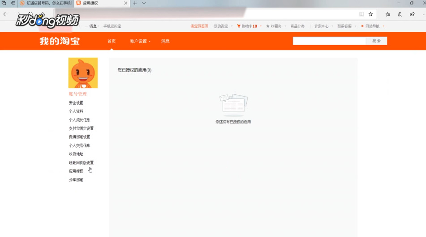This screenshot has height=237, width=426.
Task: Open the 网站导航 menu
Action: [x=373, y=26]
